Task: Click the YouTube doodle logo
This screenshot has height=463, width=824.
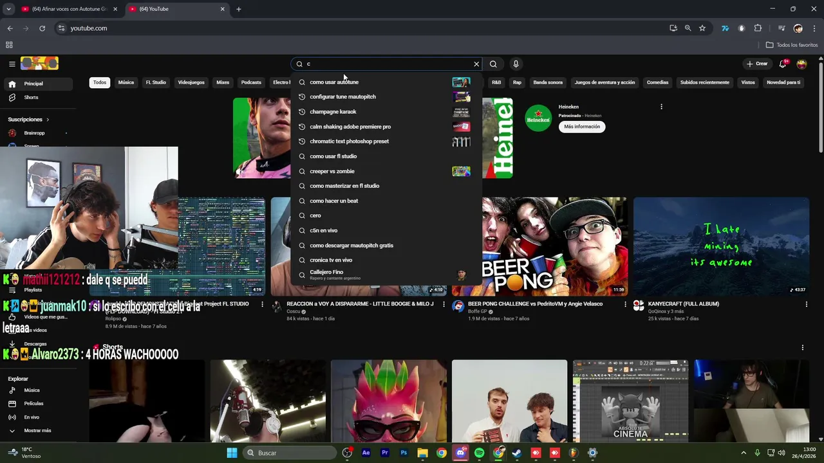Action: pos(39,63)
